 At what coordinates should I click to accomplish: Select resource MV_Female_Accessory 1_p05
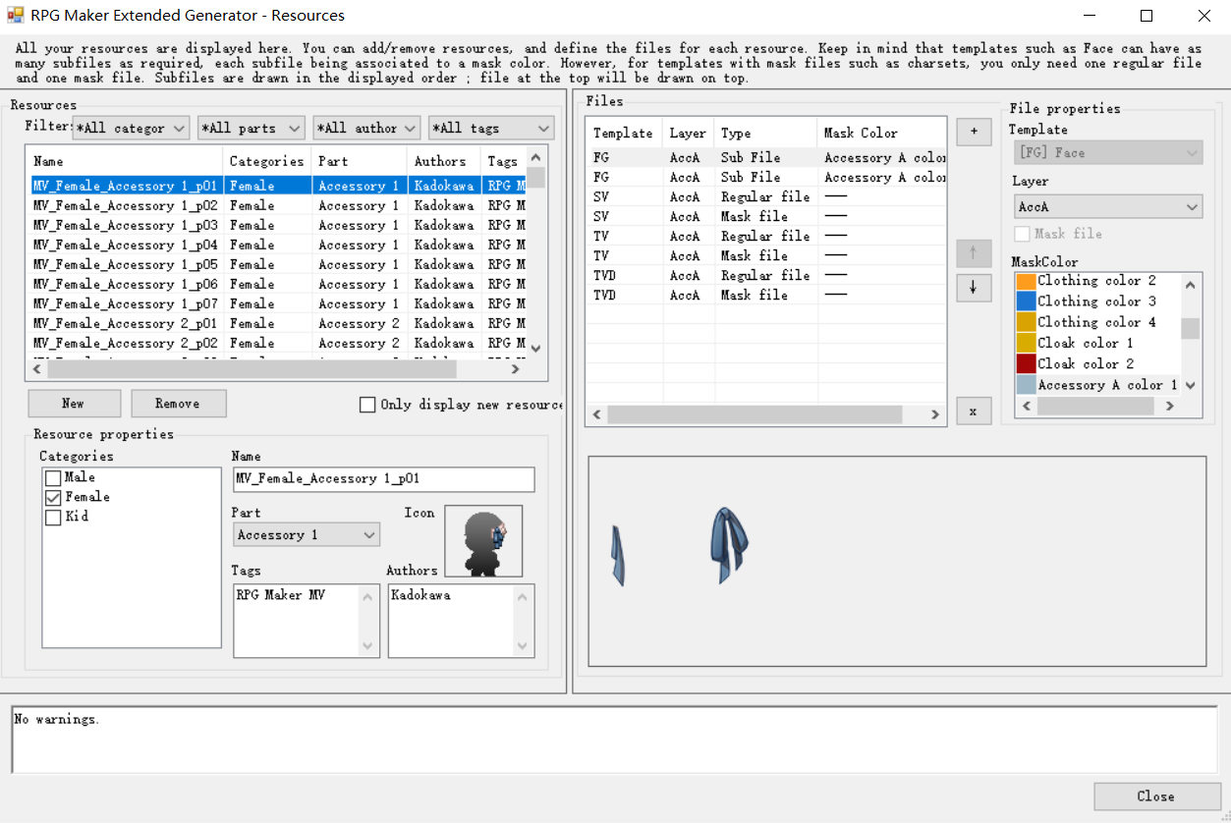[x=278, y=264]
